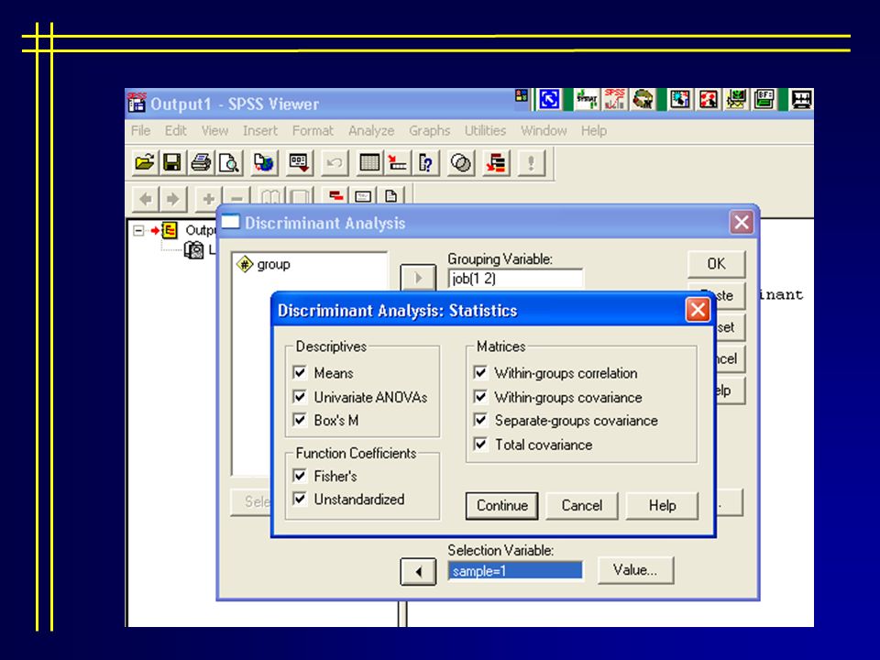The image size is (880, 660).
Task: Click the red SPSS chart icon in top strip
Action: coord(614,99)
